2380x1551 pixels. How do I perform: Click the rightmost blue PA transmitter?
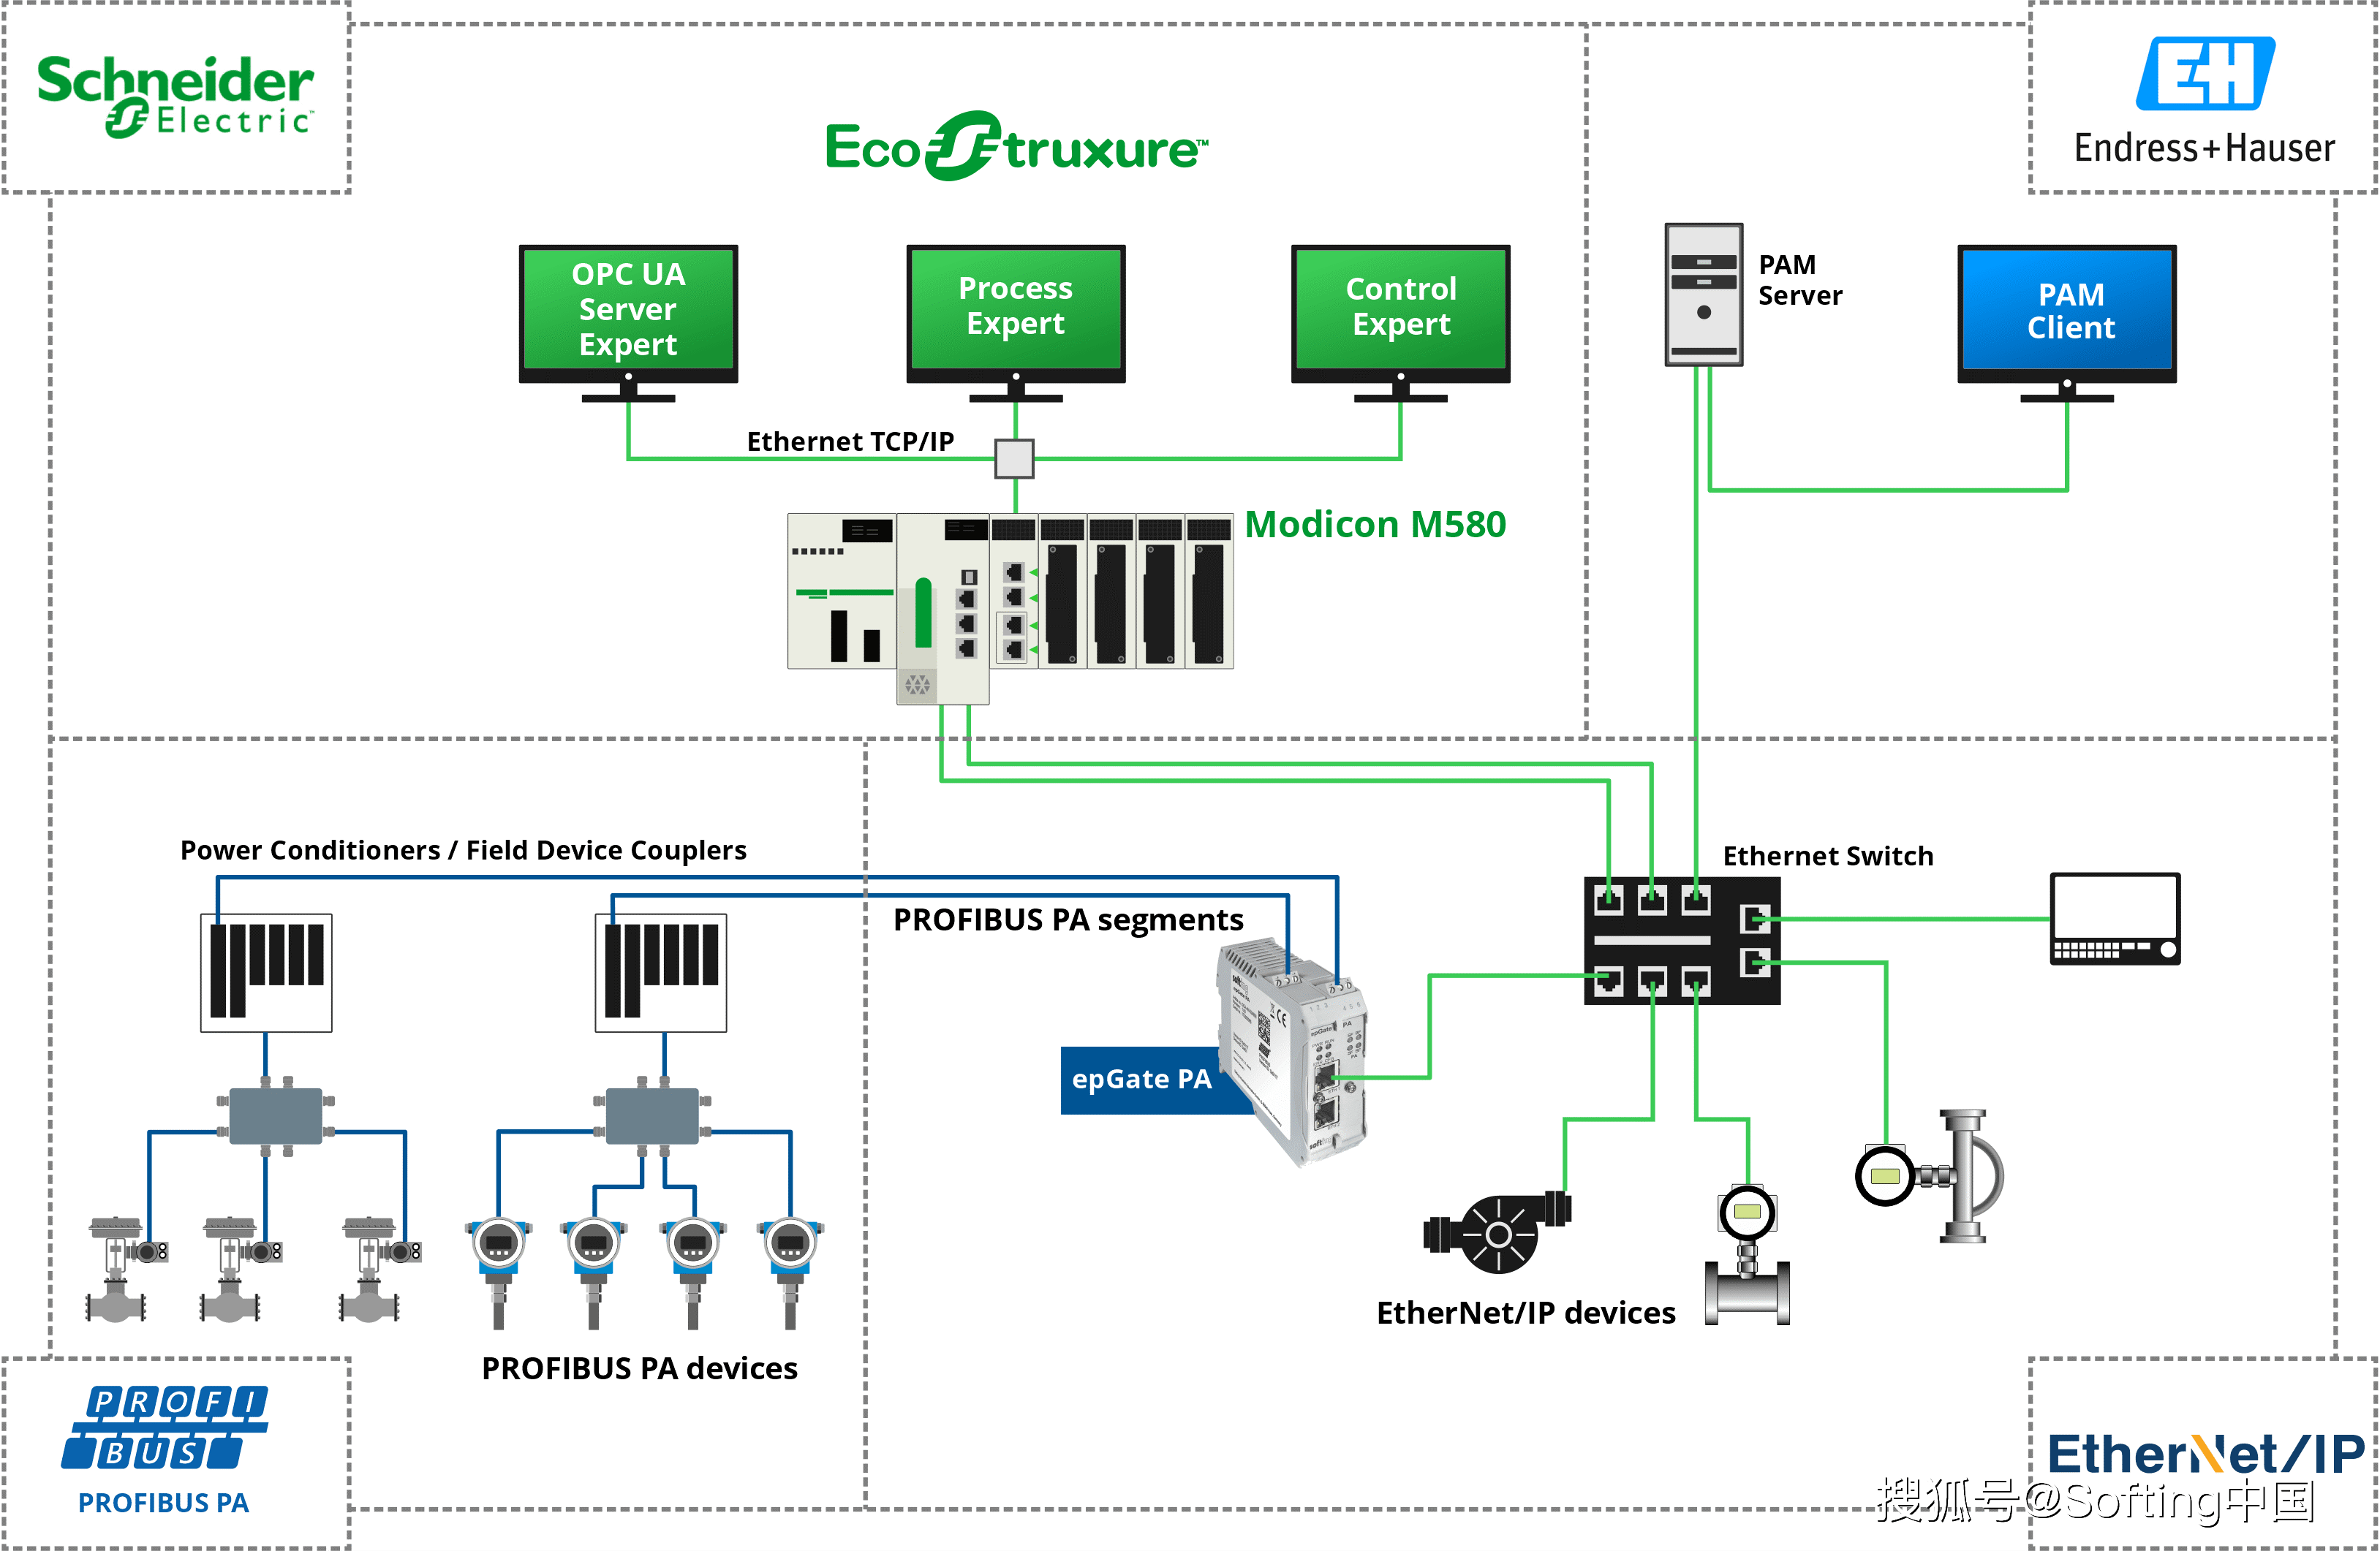pyautogui.click(x=790, y=1273)
